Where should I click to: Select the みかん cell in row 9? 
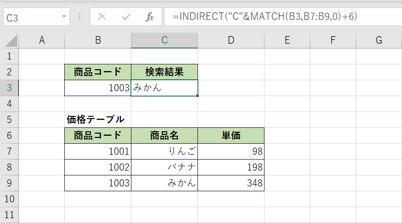coord(164,183)
